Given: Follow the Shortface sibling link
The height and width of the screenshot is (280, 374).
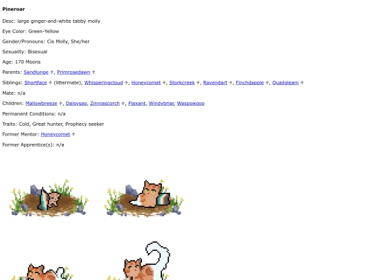Looking at the screenshot, I should (x=35, y=83).
